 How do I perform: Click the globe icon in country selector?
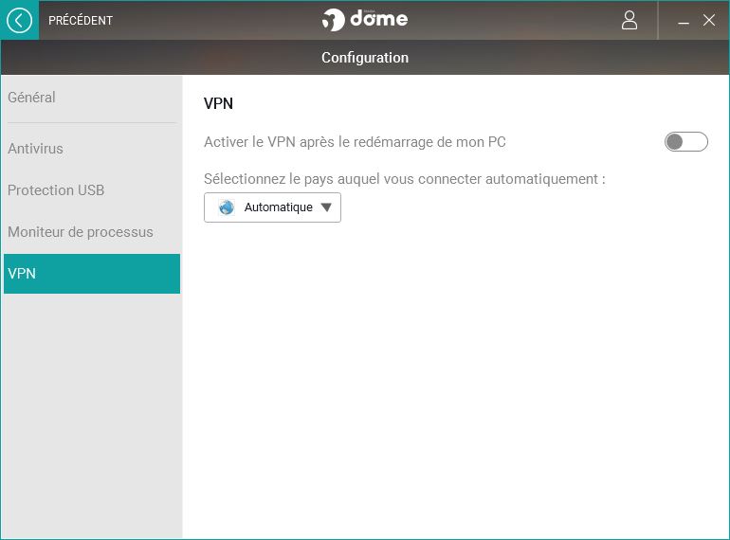(x=227, y=207)
